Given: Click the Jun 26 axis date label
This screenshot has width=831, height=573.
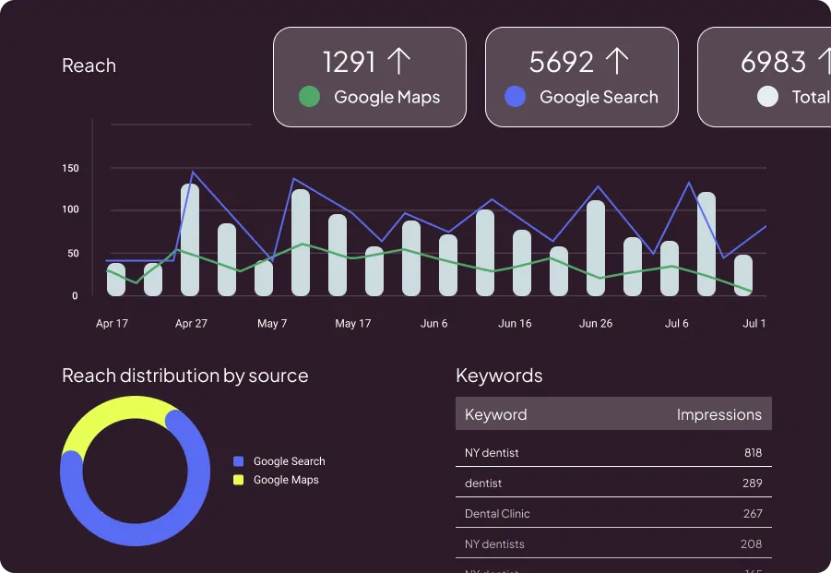Looking at the screenshot, I should [595, 324].
